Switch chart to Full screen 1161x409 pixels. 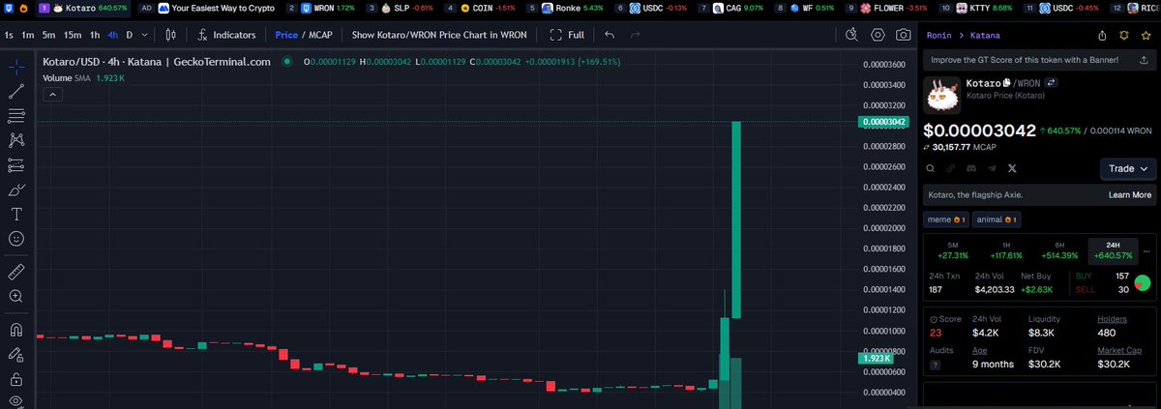tap(566, 35)
